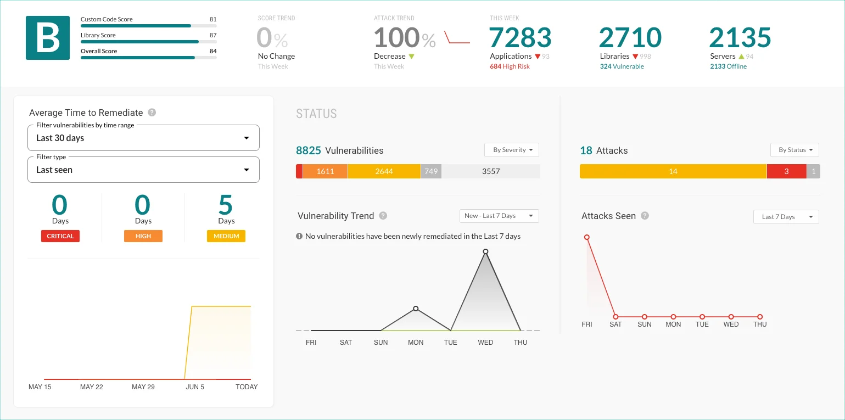Open the By Severity dropdown

(511, 149)
